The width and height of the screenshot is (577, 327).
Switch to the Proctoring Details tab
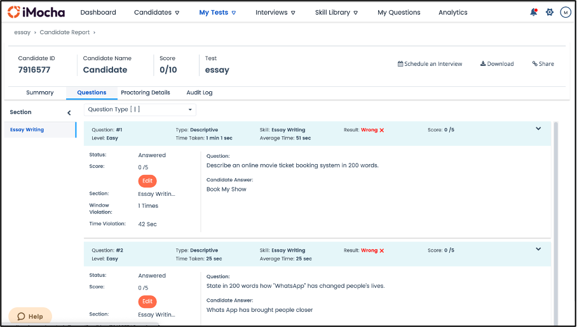(146, 93)
